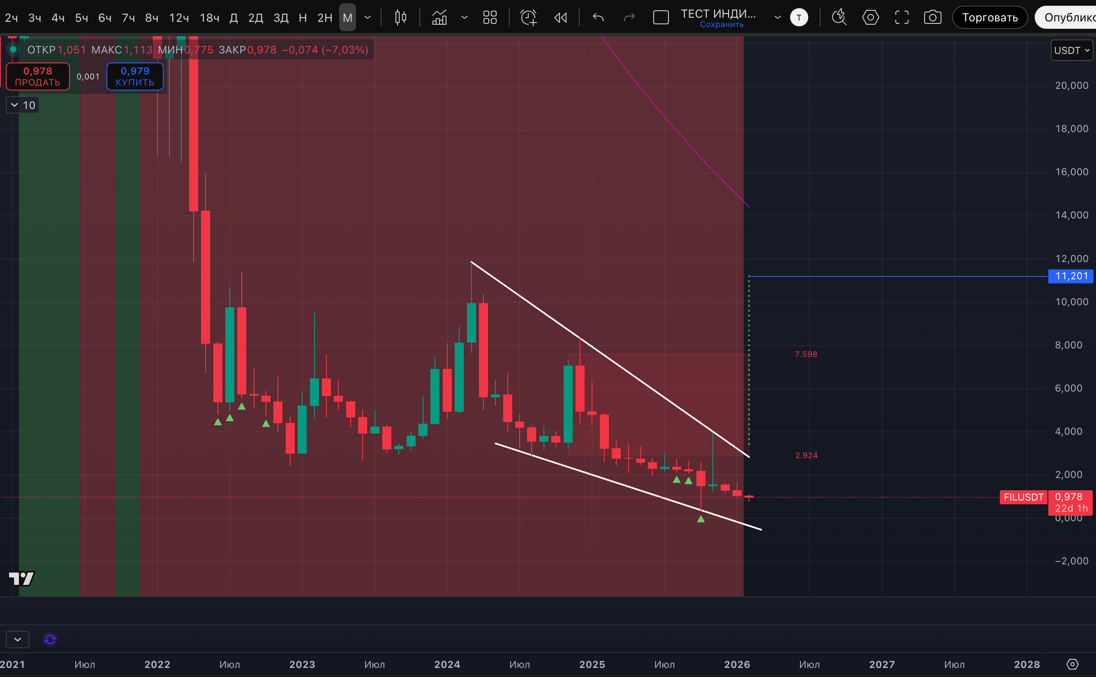Select the 2Н timeframe
The width and height of the screenshot is (1096, 677).
coord(324,17)
